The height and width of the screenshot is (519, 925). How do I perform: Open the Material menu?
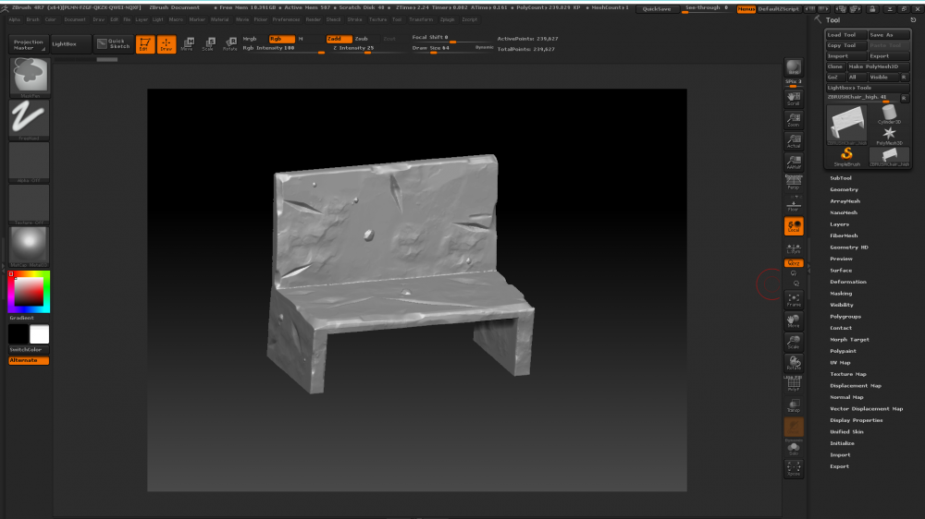[x=219, y=18]
